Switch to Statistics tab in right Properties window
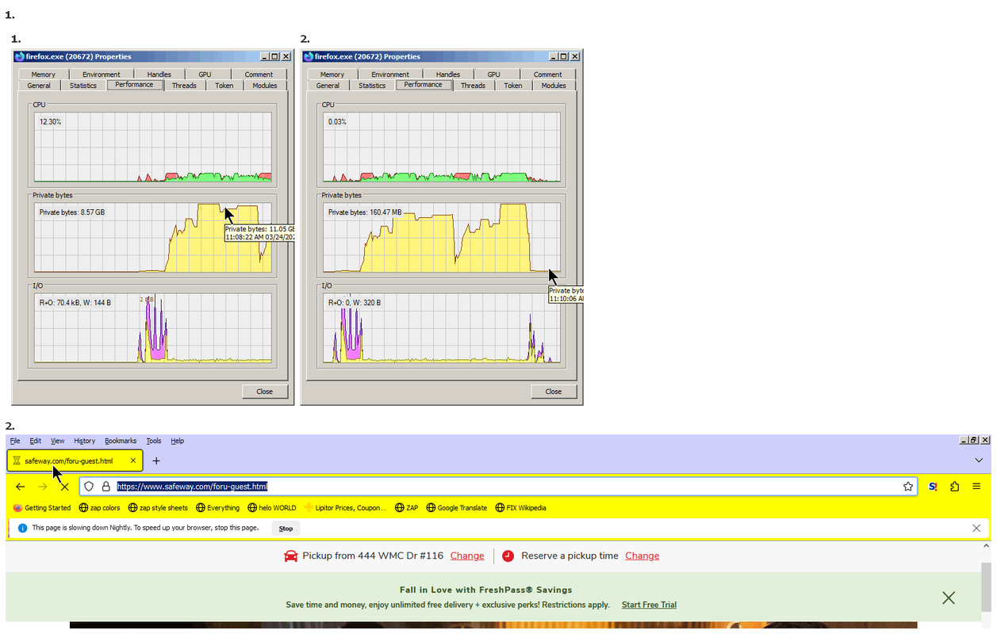Viewport: 997px width, 634px height. pyautogui.click(x=372, y=86)
